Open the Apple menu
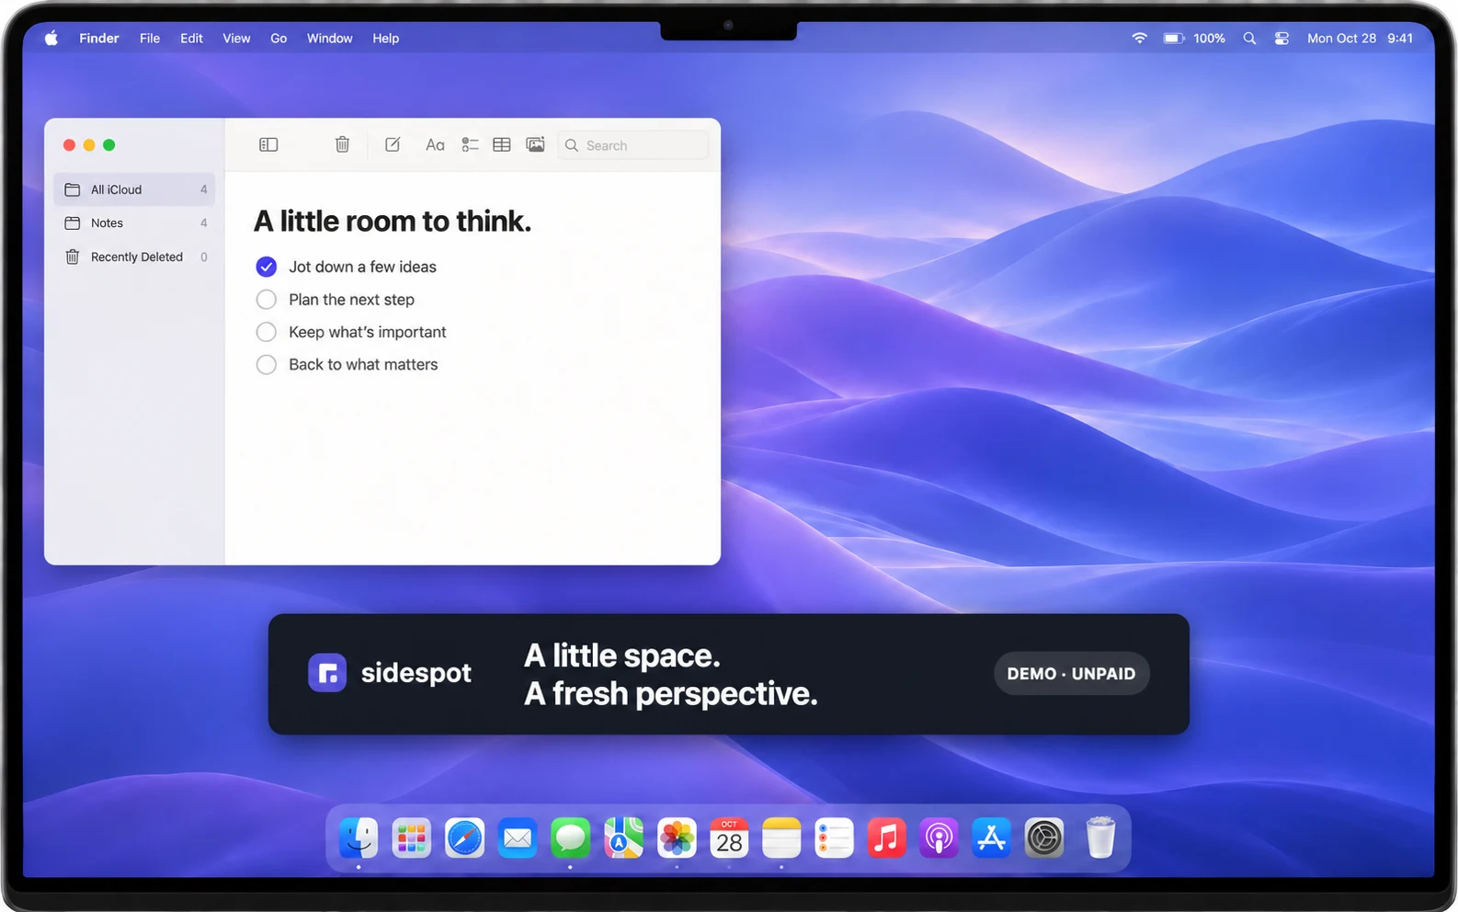1458x912 pixels. coord(51,38)
